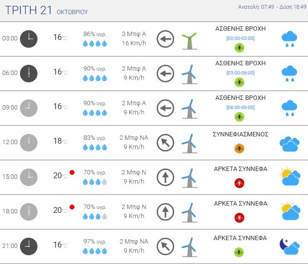Click the red mosquito icon at 18:00
Screen dimensions: 308x264
(239, 217)
